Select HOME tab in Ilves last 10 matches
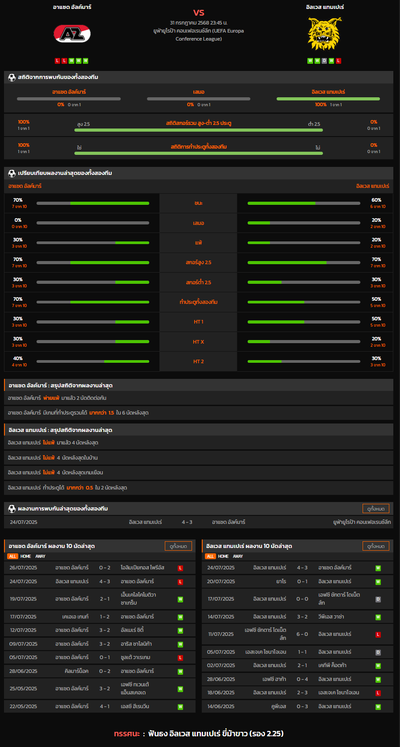Screen dimensions: 400x747 224,556
